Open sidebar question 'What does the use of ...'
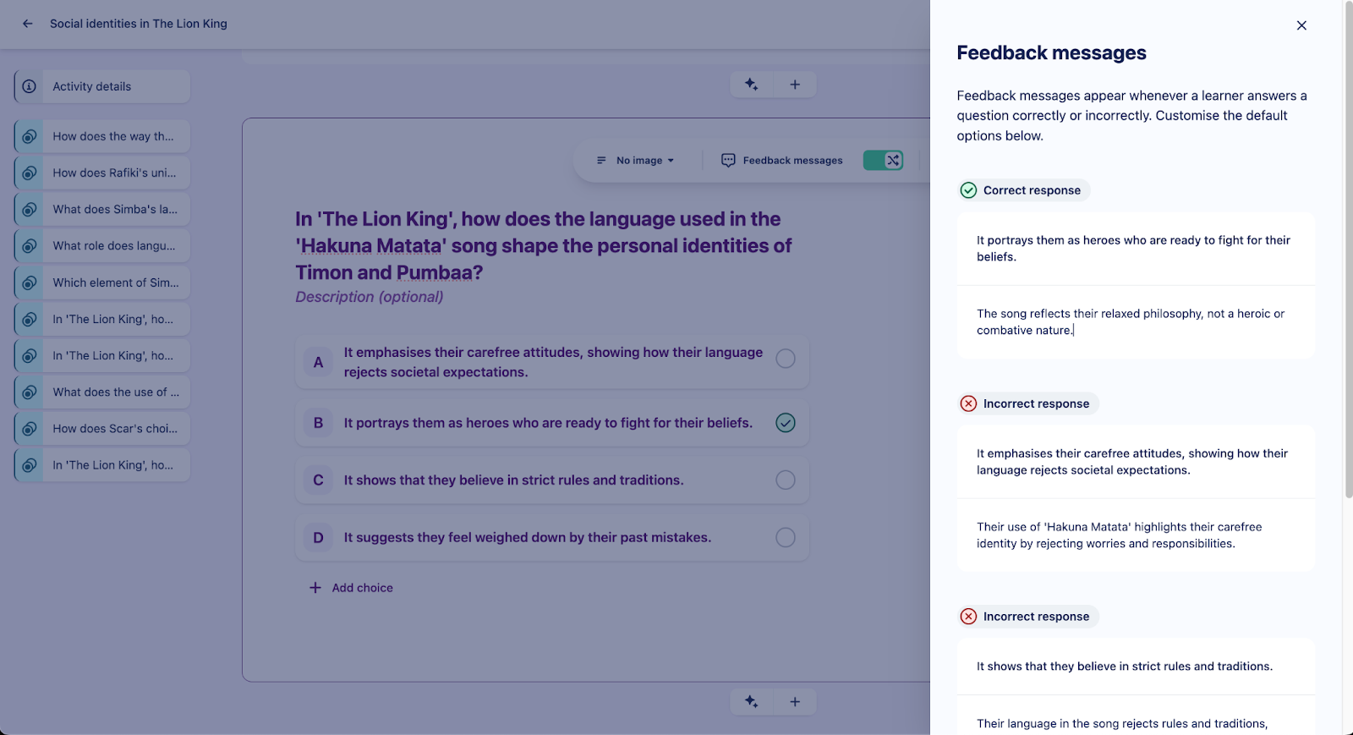Screen dimensions: 1353x735 coord(102,392)
